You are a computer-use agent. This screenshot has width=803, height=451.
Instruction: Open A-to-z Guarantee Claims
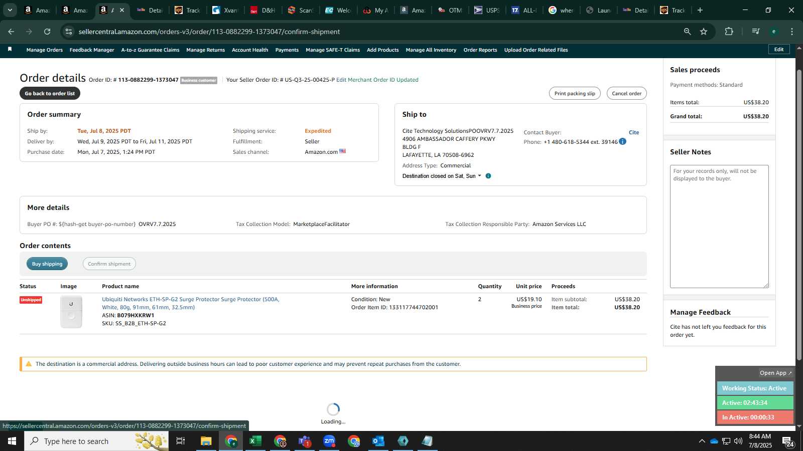(x=150, y=50)
